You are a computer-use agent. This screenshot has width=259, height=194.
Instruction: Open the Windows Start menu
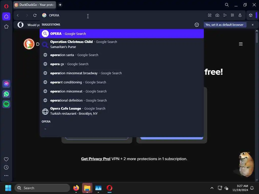(8, 188)
